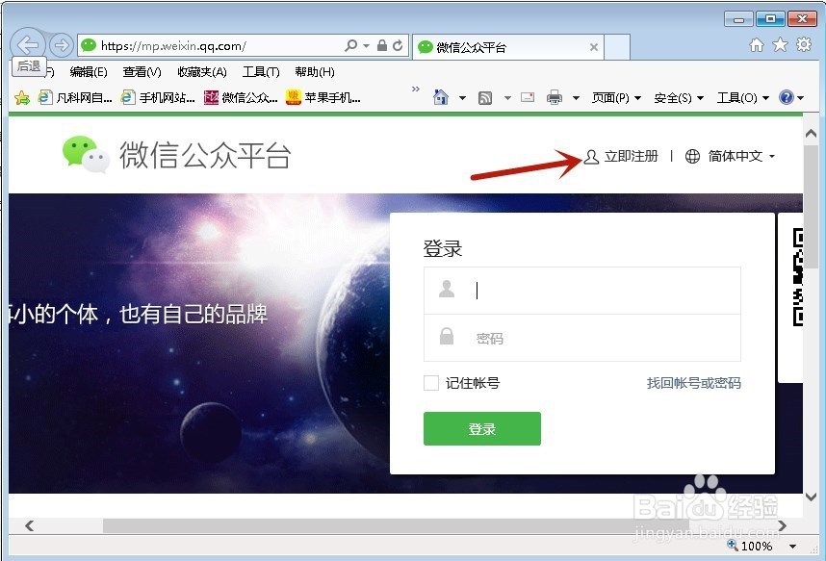Focus the 密码 password field
This screenshot has width=826, height=561.
tap(582, 338)
